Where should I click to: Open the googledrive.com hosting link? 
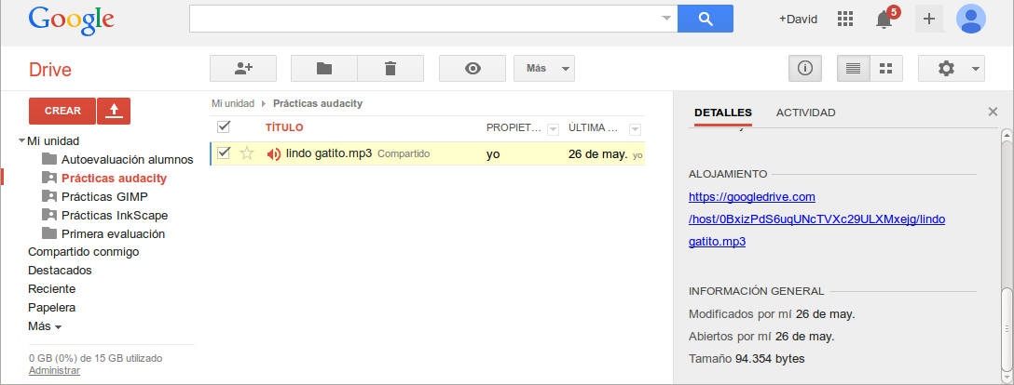click(x=816, y=219)
